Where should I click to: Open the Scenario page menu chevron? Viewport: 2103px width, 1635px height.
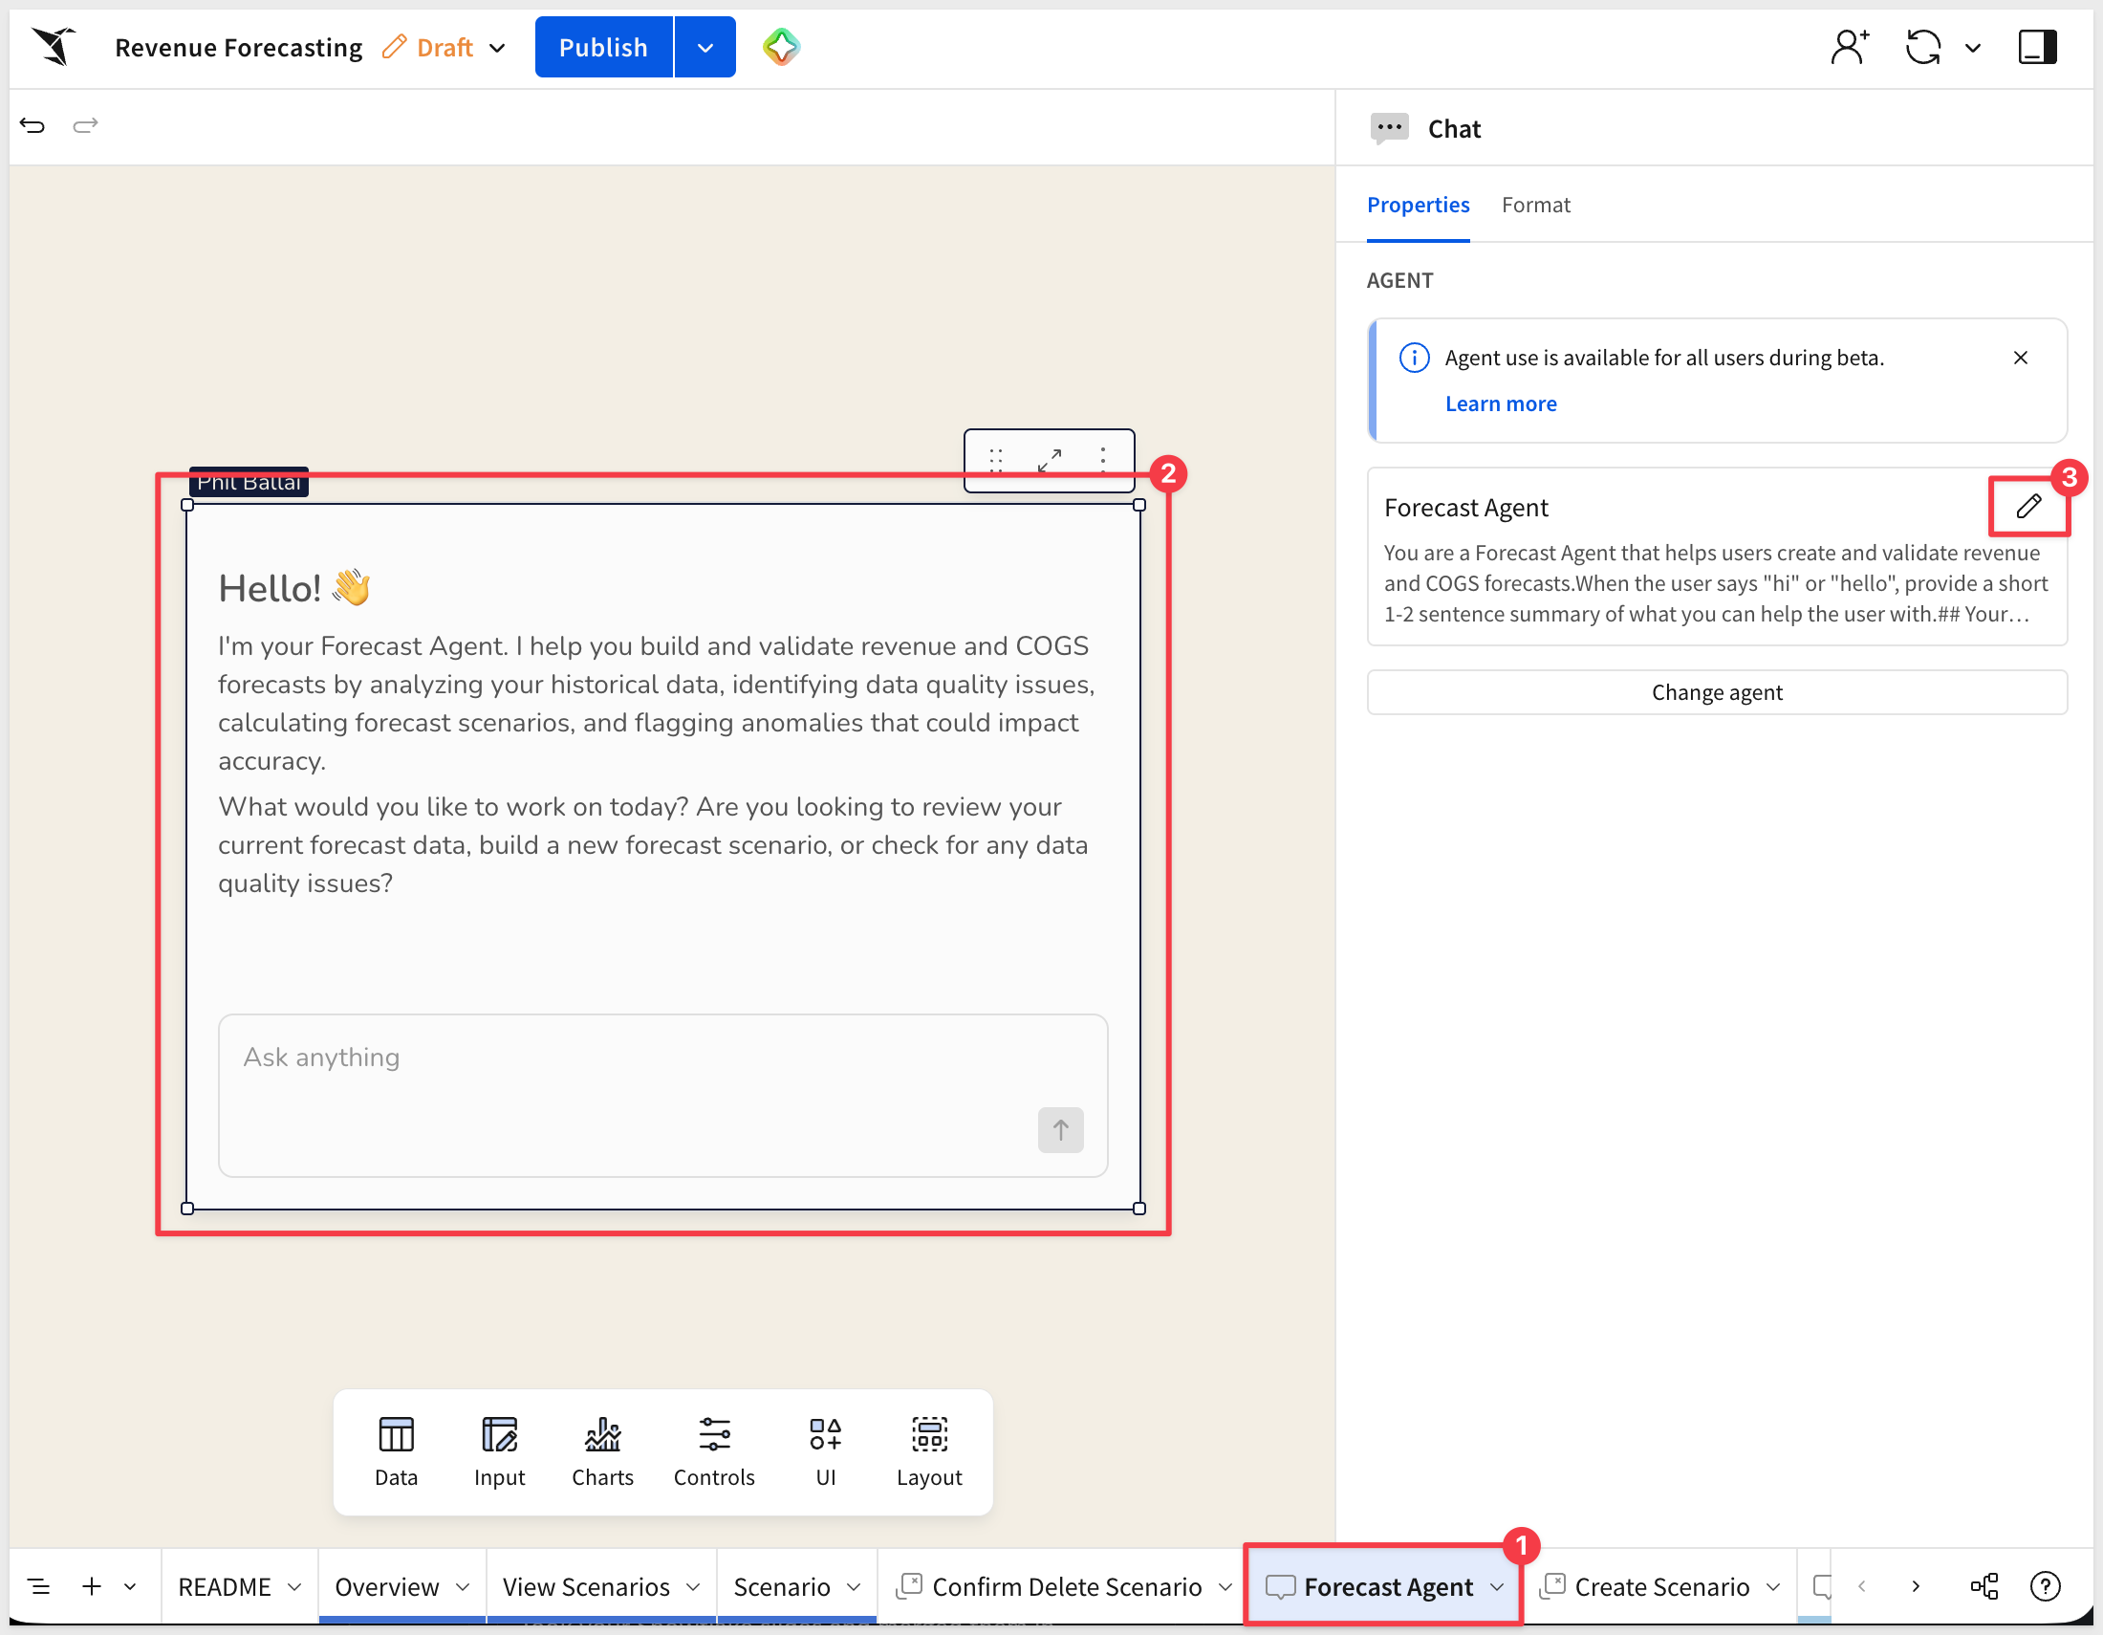coord(853,1586)
